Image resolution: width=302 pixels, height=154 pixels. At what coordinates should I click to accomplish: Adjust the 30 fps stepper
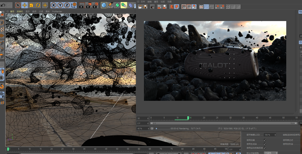143,118
